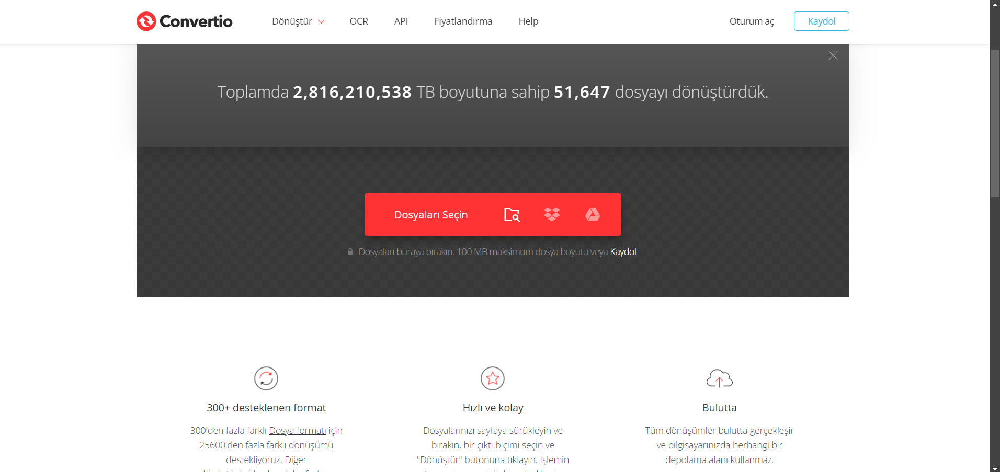Open the Dosya formatı link

[x=298, y=431]
